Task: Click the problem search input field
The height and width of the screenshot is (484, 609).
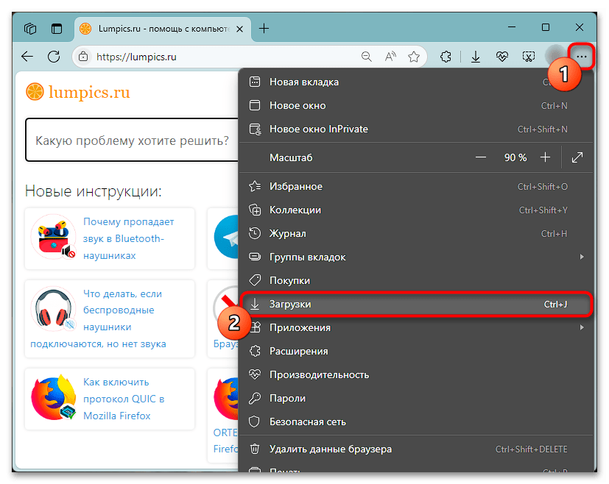Action: 131,140
